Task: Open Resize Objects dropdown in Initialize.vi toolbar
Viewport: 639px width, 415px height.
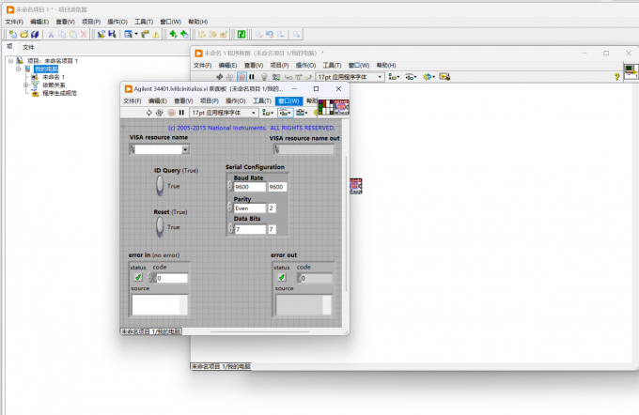Action: pos(302,113)
